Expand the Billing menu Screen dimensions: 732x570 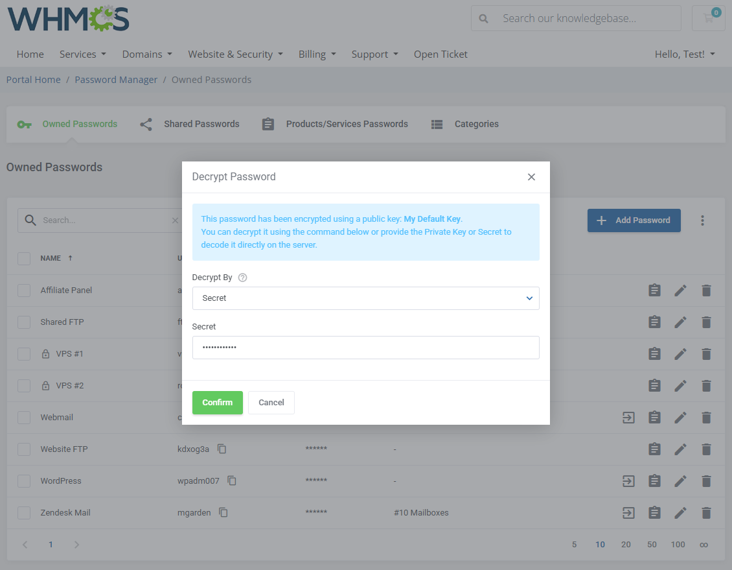click(317, 54)
